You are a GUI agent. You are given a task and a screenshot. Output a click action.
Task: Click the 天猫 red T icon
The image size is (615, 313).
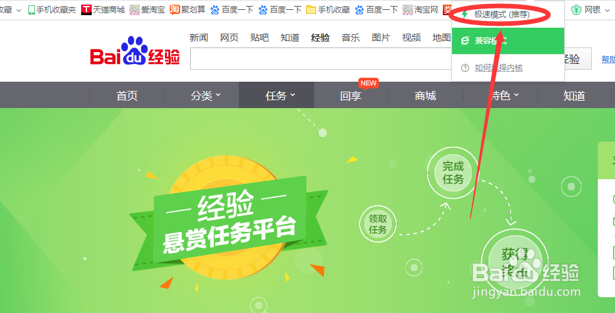(x=86, y=10)
